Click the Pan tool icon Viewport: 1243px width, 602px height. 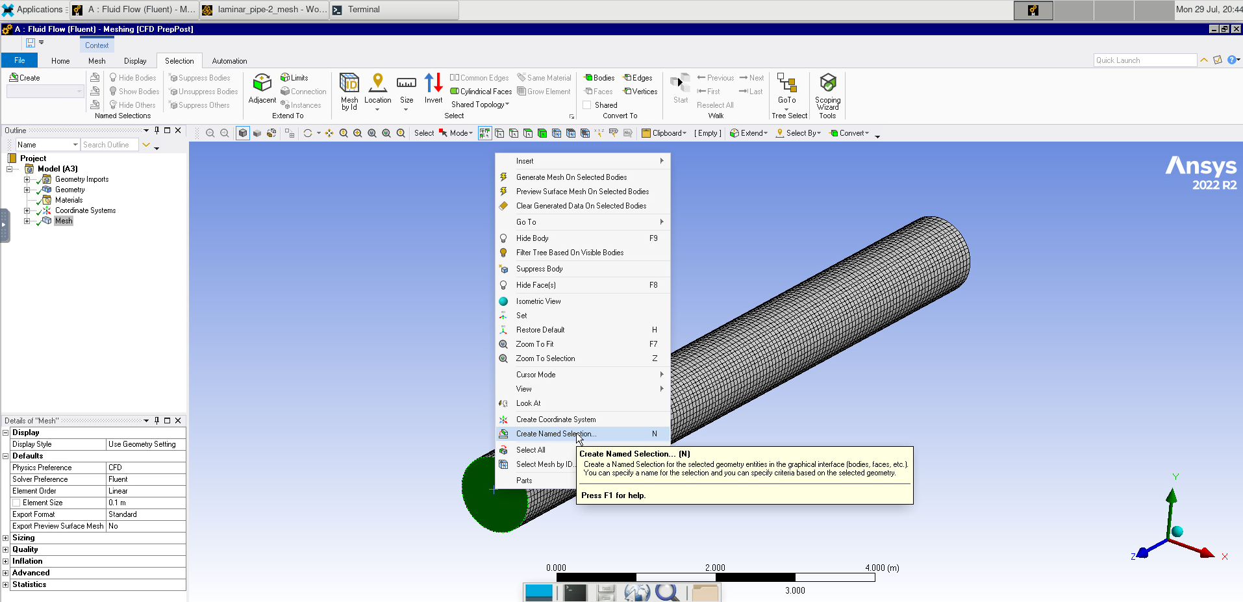point(329,133)
